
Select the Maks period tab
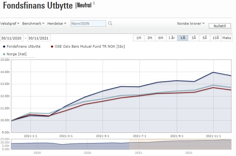coord(227,38)
